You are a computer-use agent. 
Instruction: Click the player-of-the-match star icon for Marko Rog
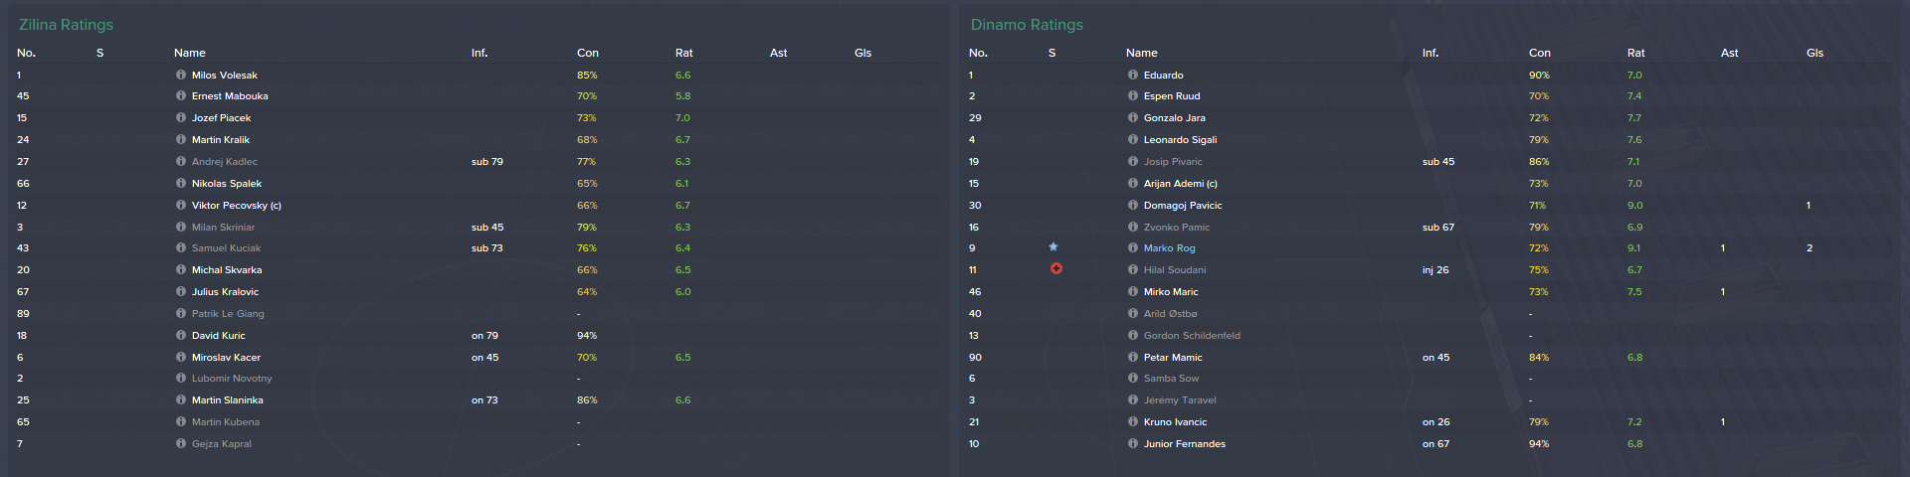(x=1053, y=246)
